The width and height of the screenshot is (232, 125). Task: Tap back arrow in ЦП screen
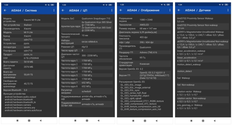click(x=63, y=10)
